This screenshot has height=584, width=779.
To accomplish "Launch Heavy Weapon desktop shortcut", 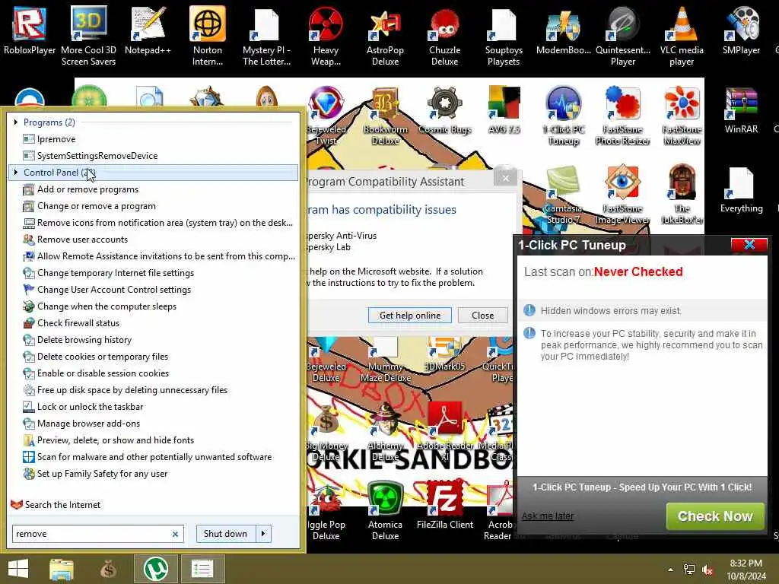I will pyautogui.click(x=326, y=36).
